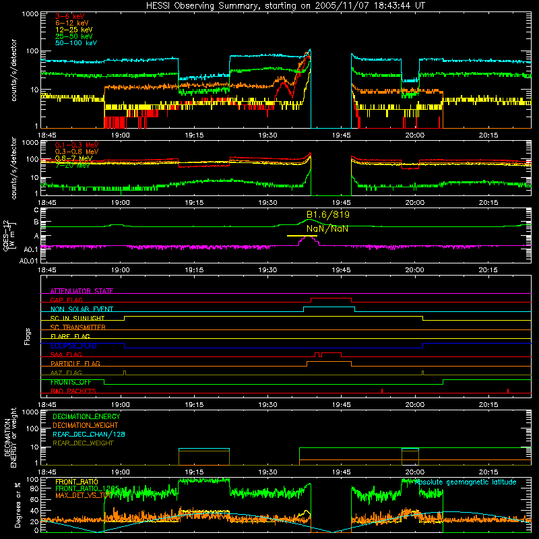
Task: Select the 50-100 keV legend label
Action: point(76,43)
